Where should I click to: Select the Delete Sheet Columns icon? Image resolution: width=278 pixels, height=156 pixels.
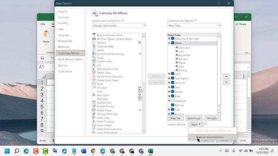[x=94, y=76]
